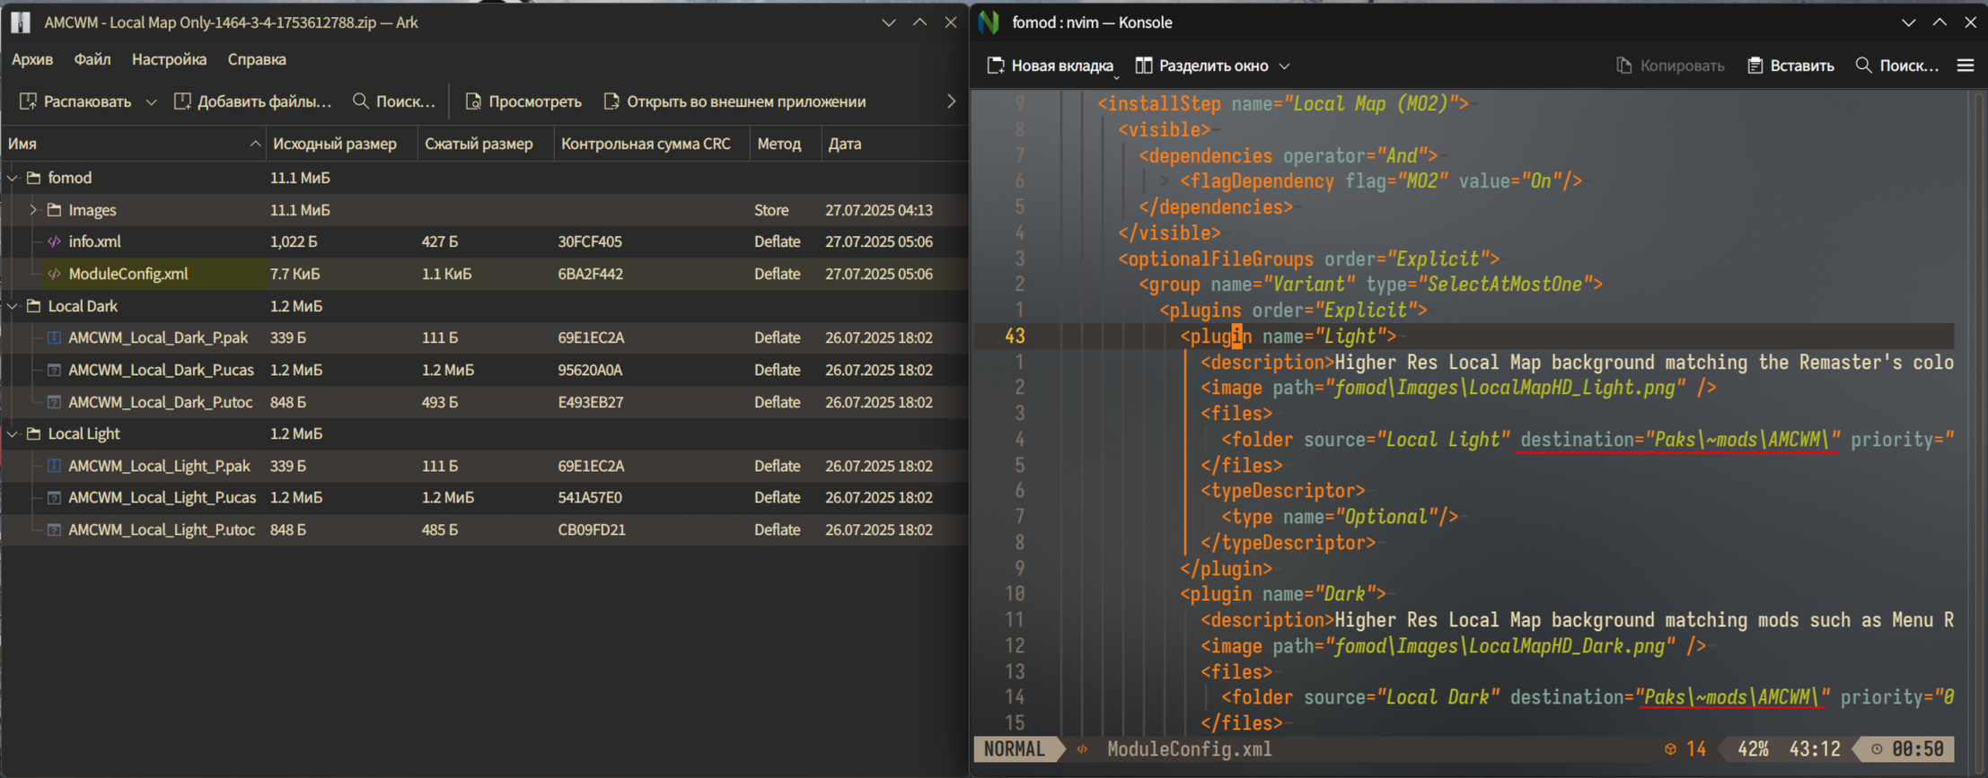Open the Архив menu
Screen dimensions: 1988x778
tap(32, 59)
